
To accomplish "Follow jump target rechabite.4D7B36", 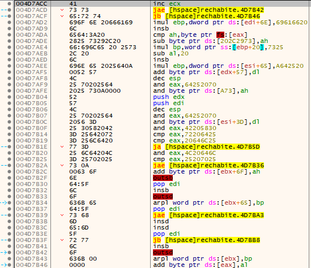I will 216,166.
